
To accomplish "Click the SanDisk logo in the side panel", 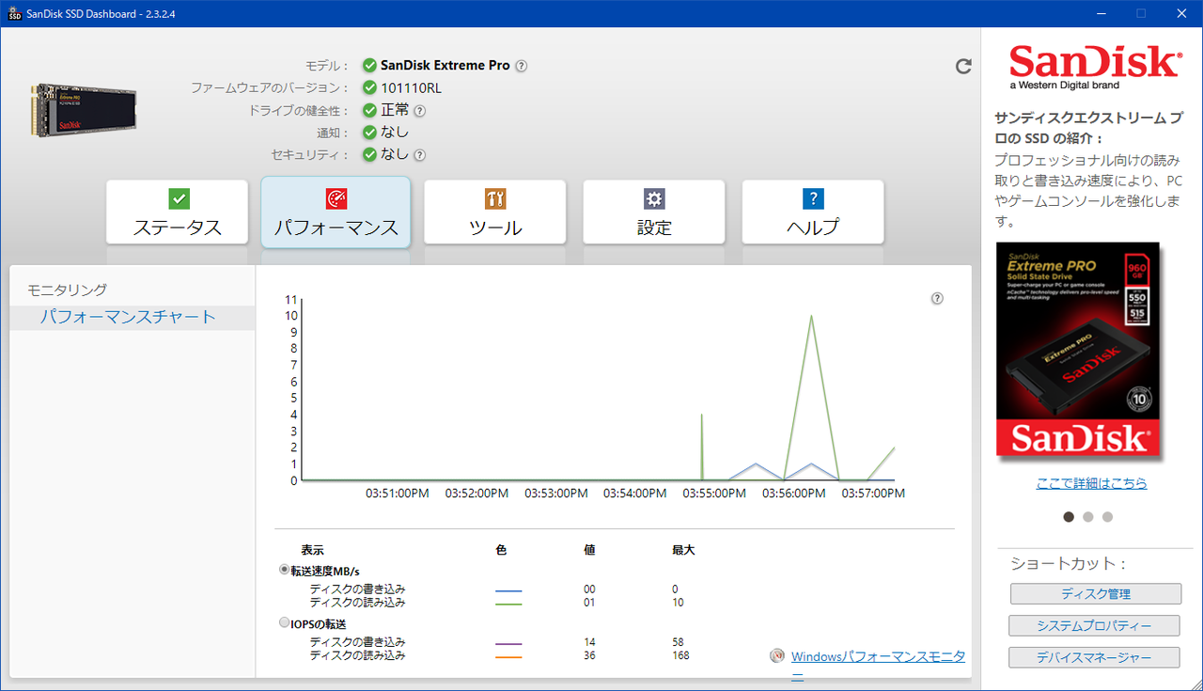I will (1094, 65).
